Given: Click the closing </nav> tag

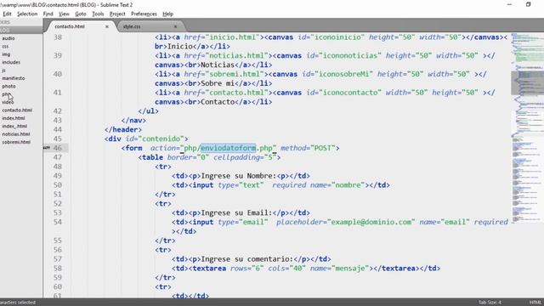Looking at the screenshot, I should [x=133, y=121].
